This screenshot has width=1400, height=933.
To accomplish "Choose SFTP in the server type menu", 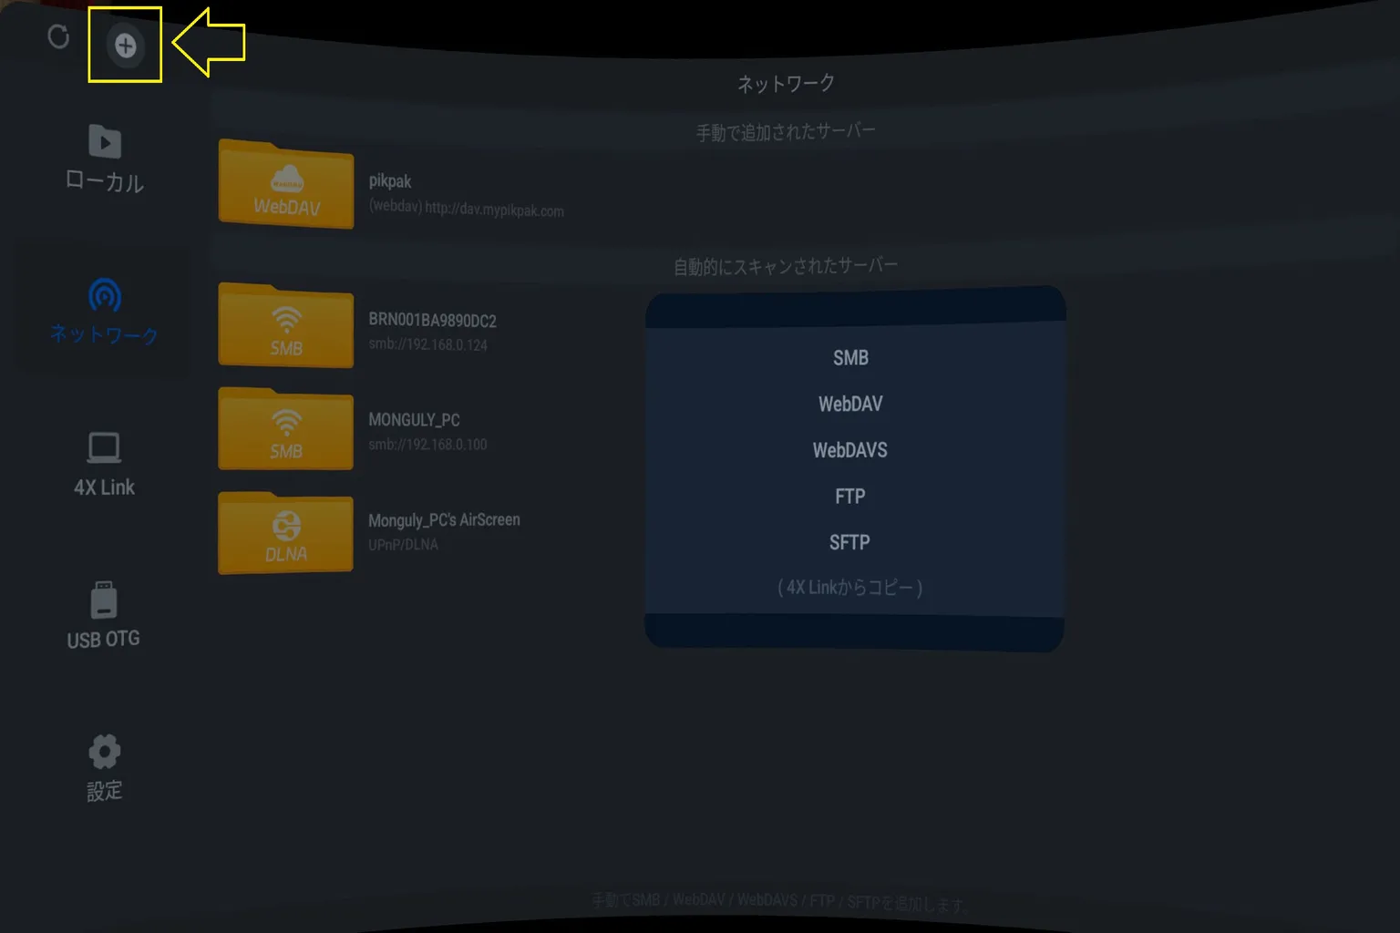I will pyautogui.click(x=849, y=542).
